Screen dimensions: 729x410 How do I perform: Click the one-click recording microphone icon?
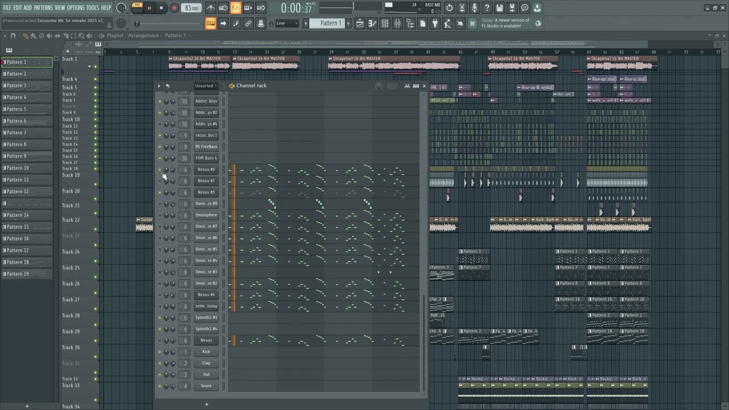click(x=474, y=8)
